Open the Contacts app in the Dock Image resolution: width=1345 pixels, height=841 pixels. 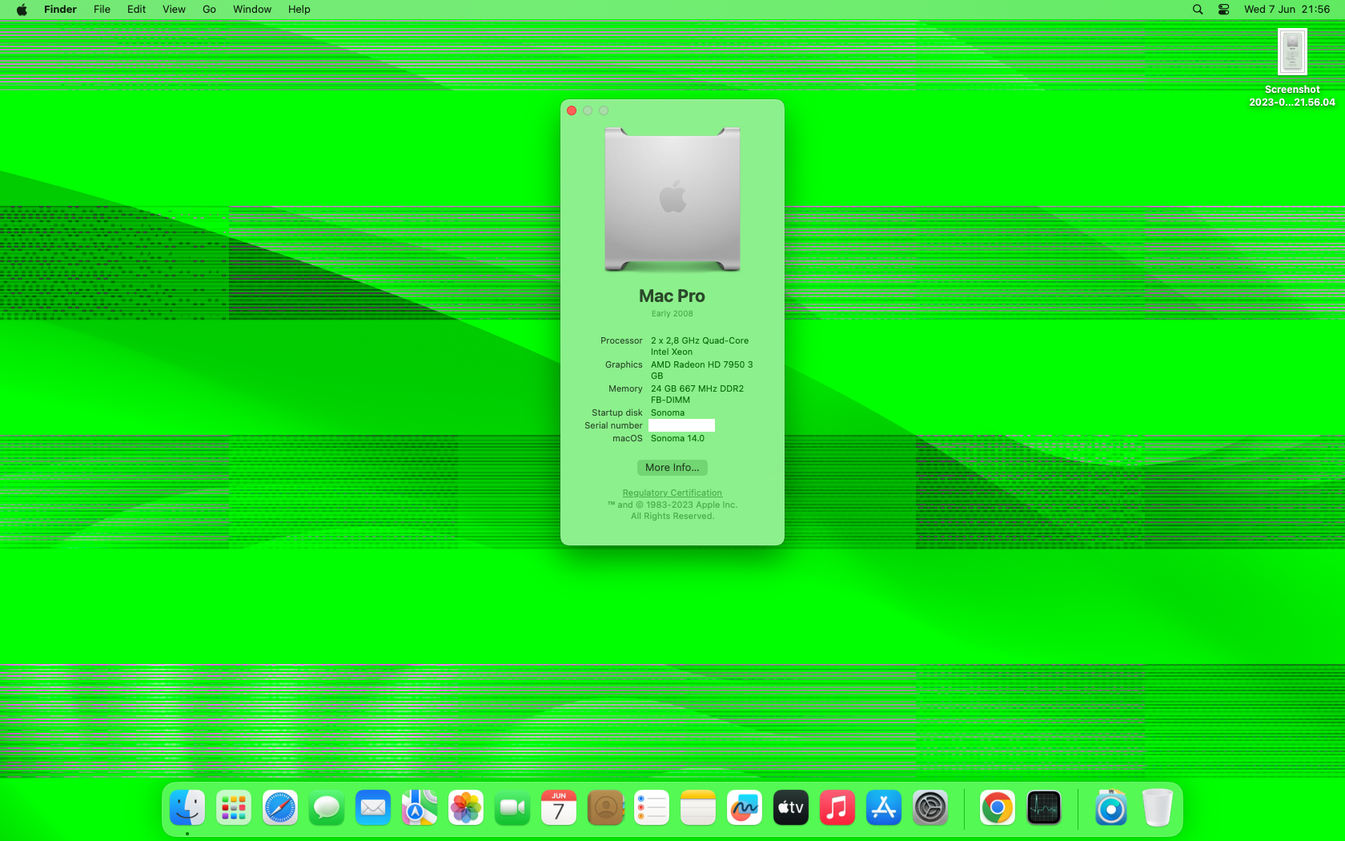click(605, 807)
